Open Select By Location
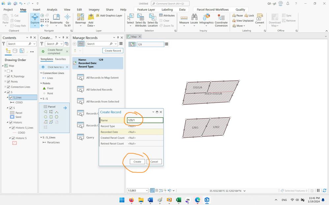The image size is (329, 205). (x=153, y=20)
